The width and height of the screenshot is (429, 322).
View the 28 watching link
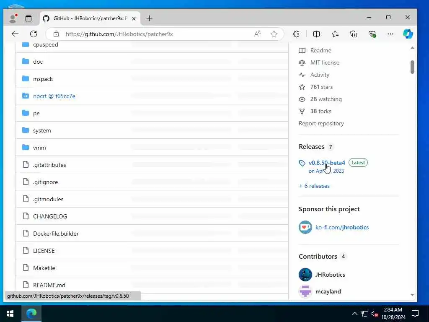coord(326,99)
